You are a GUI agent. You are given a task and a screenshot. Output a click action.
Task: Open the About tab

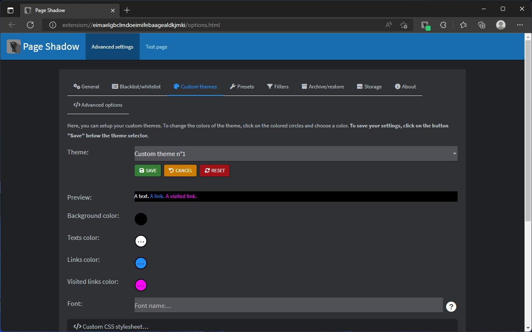[x=405, y=87]
